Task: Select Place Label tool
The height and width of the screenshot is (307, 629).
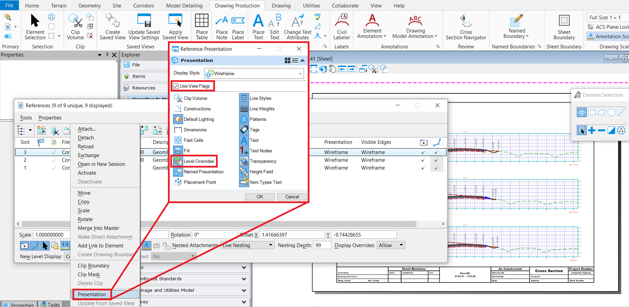Action: click(238, 26)
